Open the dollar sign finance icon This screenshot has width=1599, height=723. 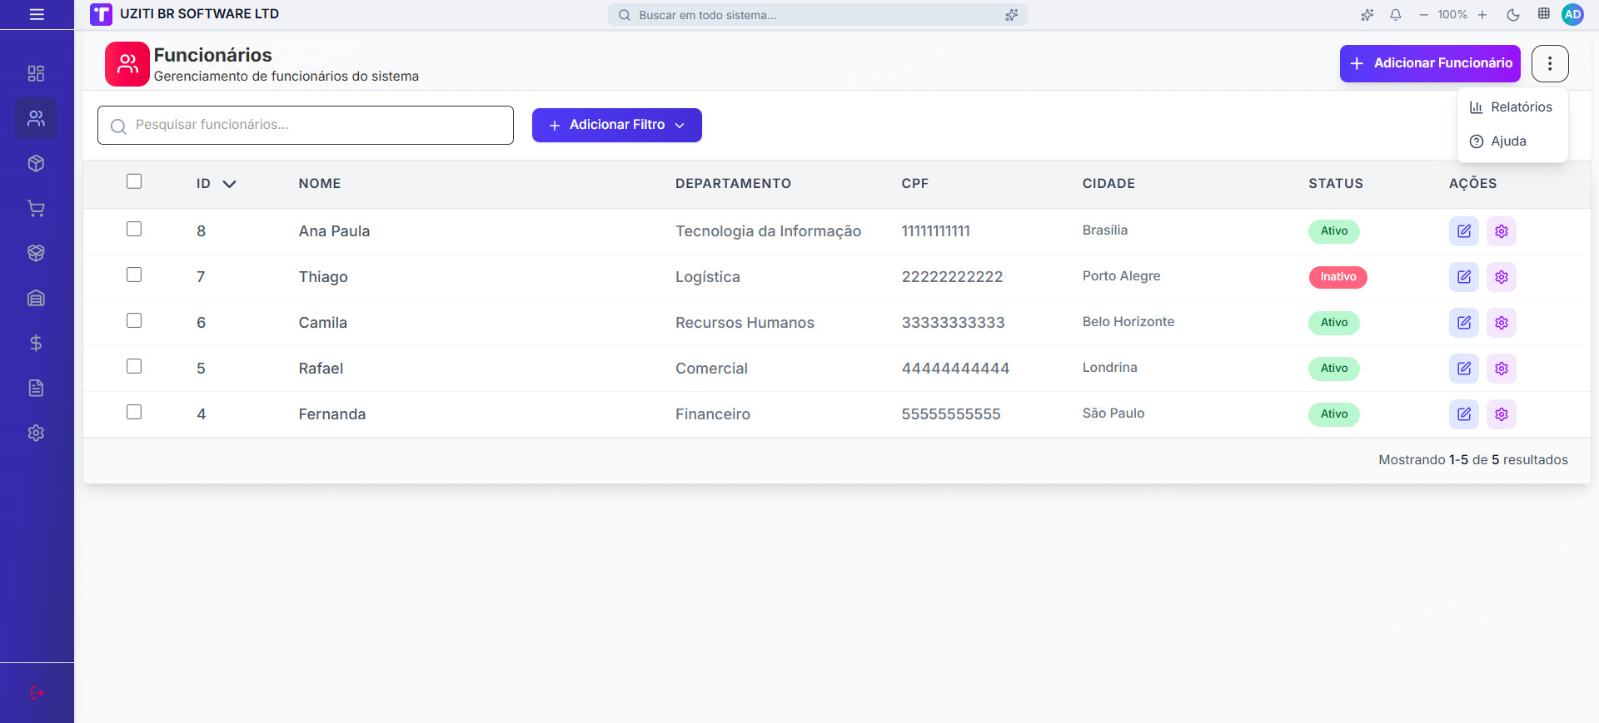click(36, 343)
